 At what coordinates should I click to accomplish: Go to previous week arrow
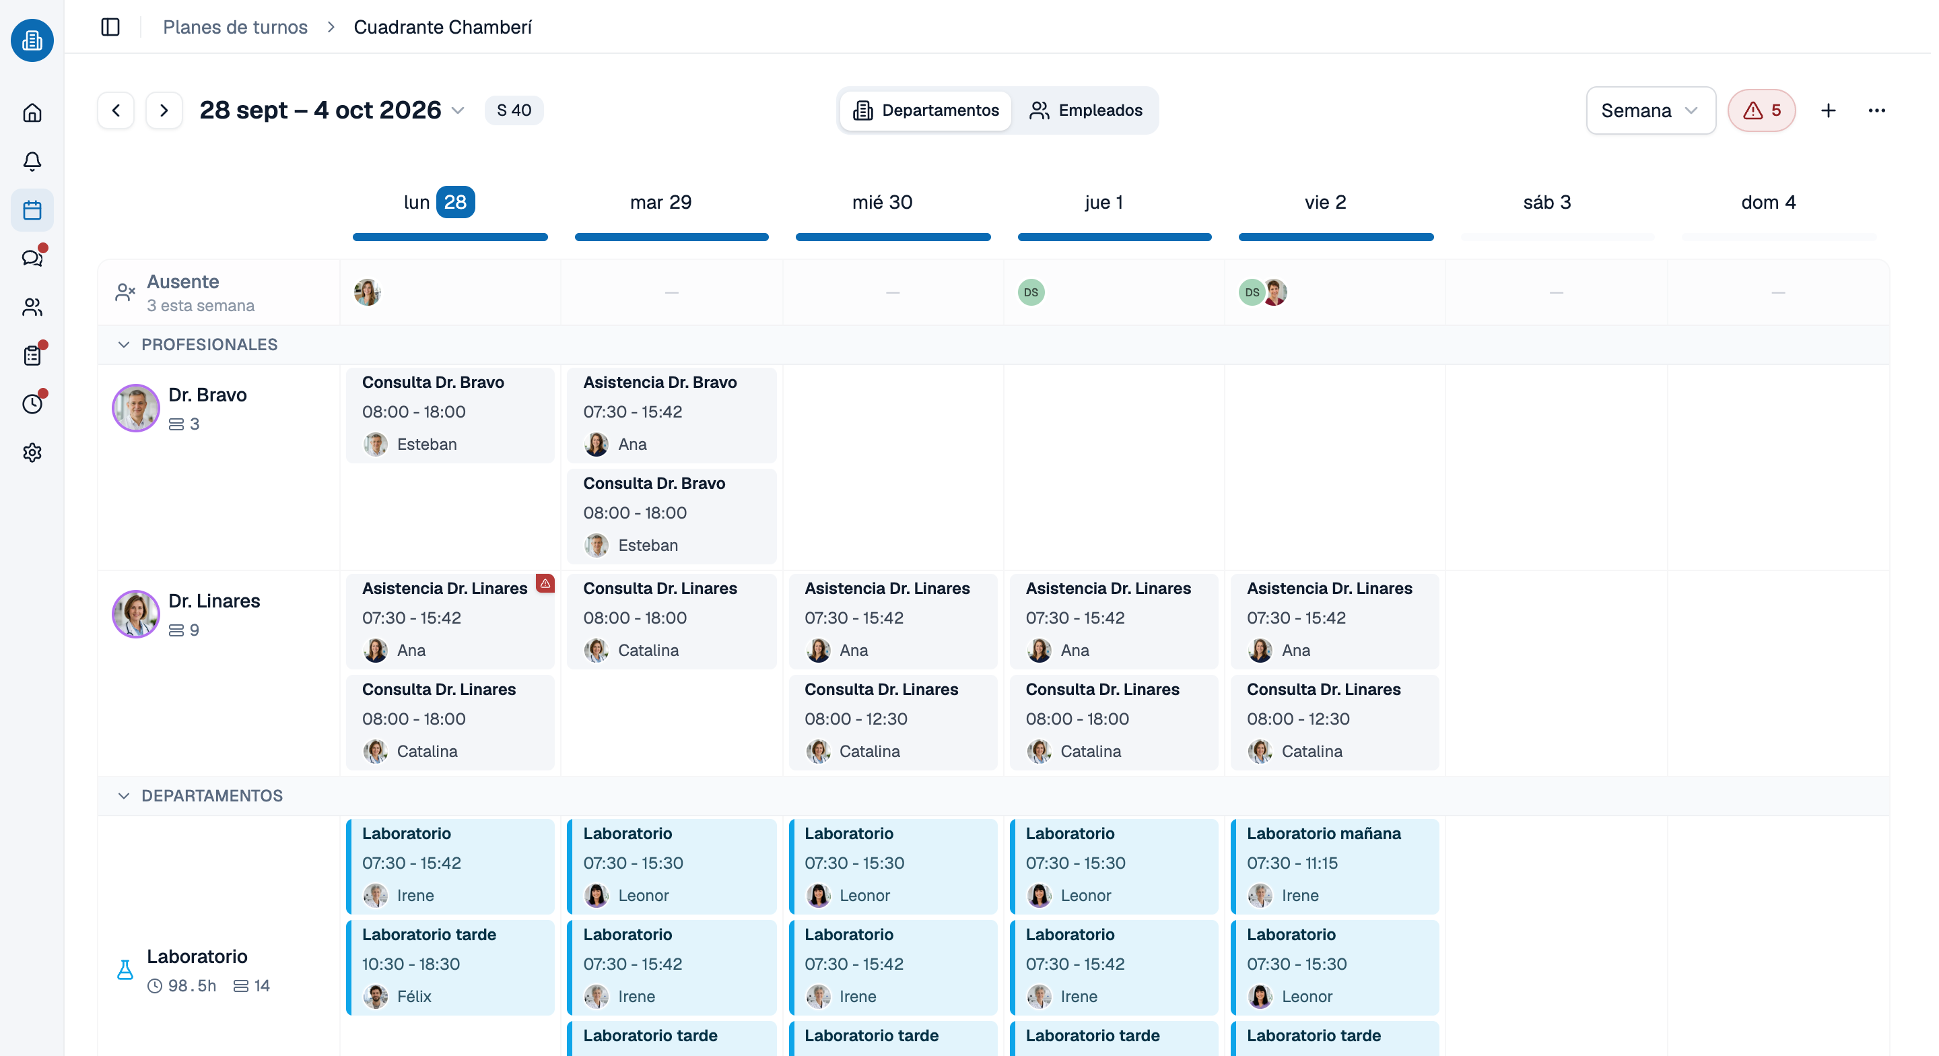116,110
